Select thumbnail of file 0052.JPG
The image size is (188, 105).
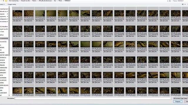point(51,60)
